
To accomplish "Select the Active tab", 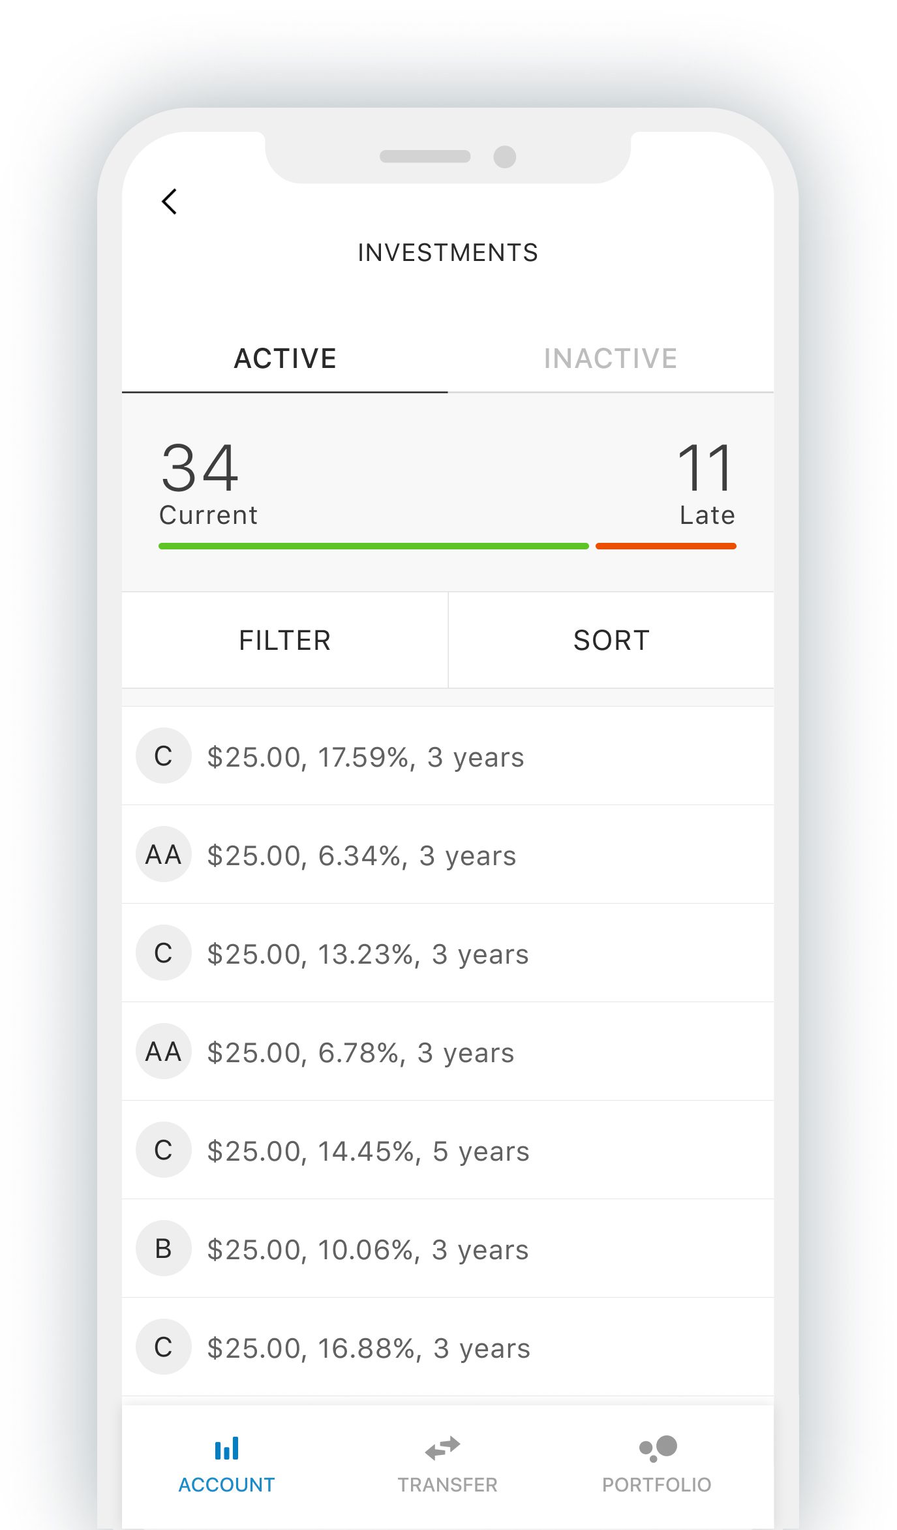I will coord(285,358).
